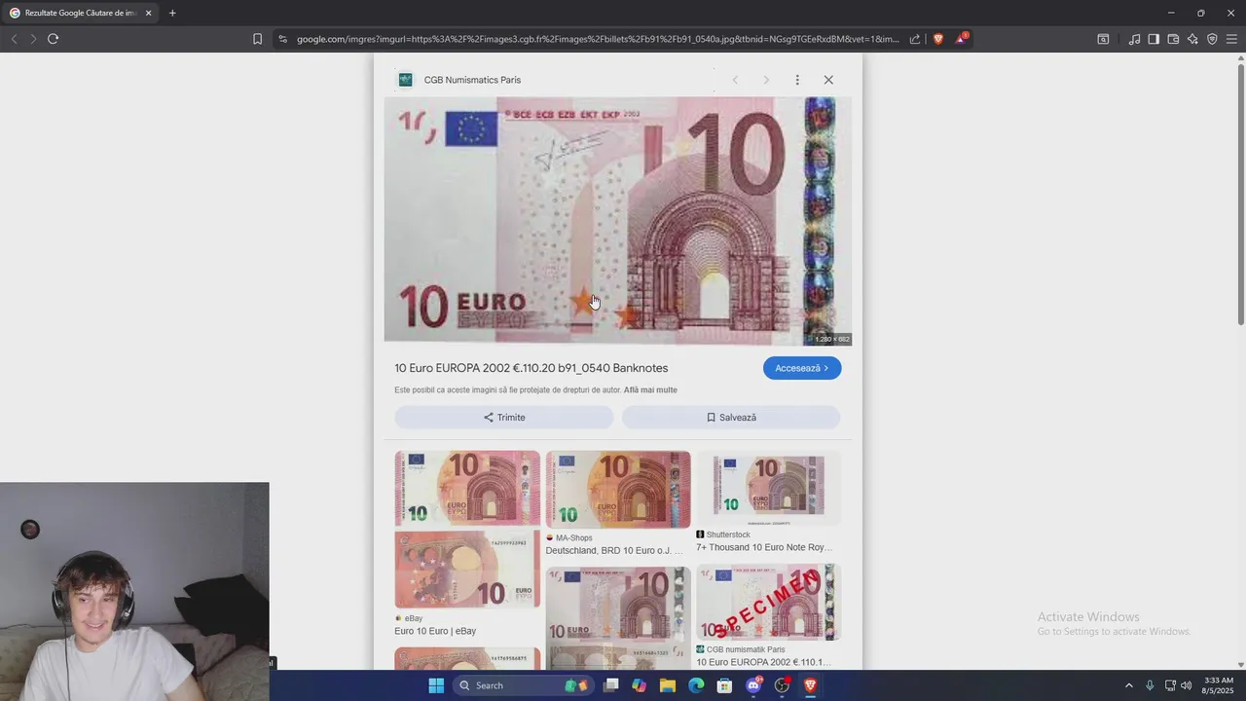1246x701 pixels.
Task: Open Task View on the taskbar
Action: click(x=610, y=685)
